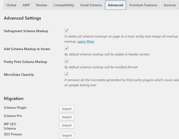The height and width of the screenshot is (139, 179).
Task: Click the SEO Pressor row label
Action: [x=13, y=134]
